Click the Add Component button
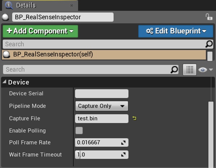 pos(40,31)
